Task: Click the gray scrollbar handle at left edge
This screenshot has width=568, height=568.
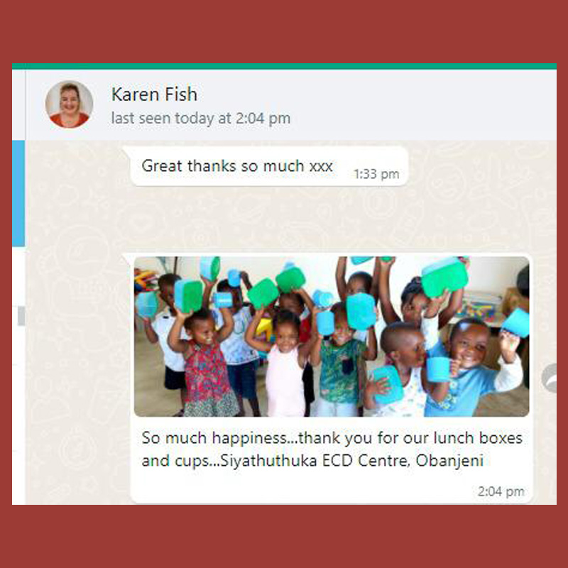Action: pos(21,315)
